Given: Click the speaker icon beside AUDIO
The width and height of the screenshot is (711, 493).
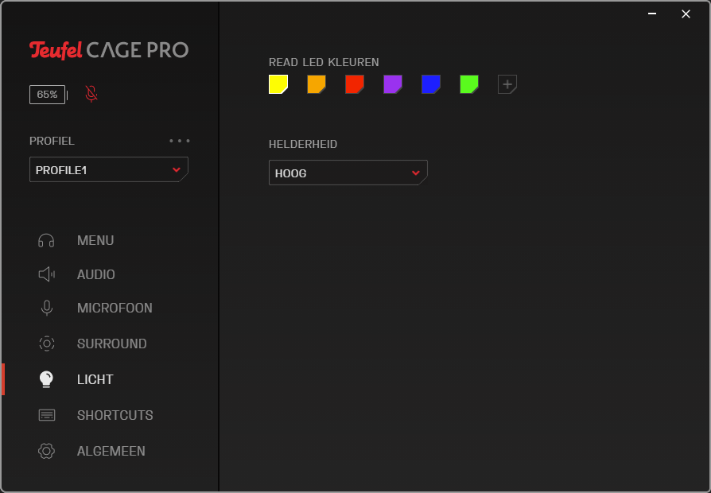Looking at the screenshot, I should [x=46, y=274].
